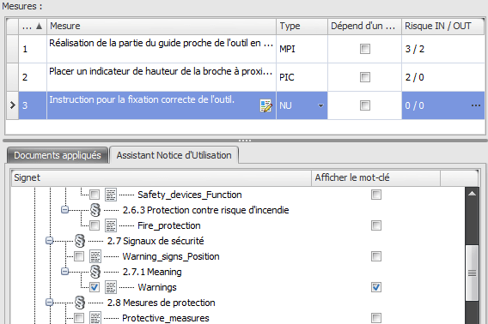This screenshot has height=324, width=488.
Task: Click the document icon beside Warnings
Action: [111, 287]
